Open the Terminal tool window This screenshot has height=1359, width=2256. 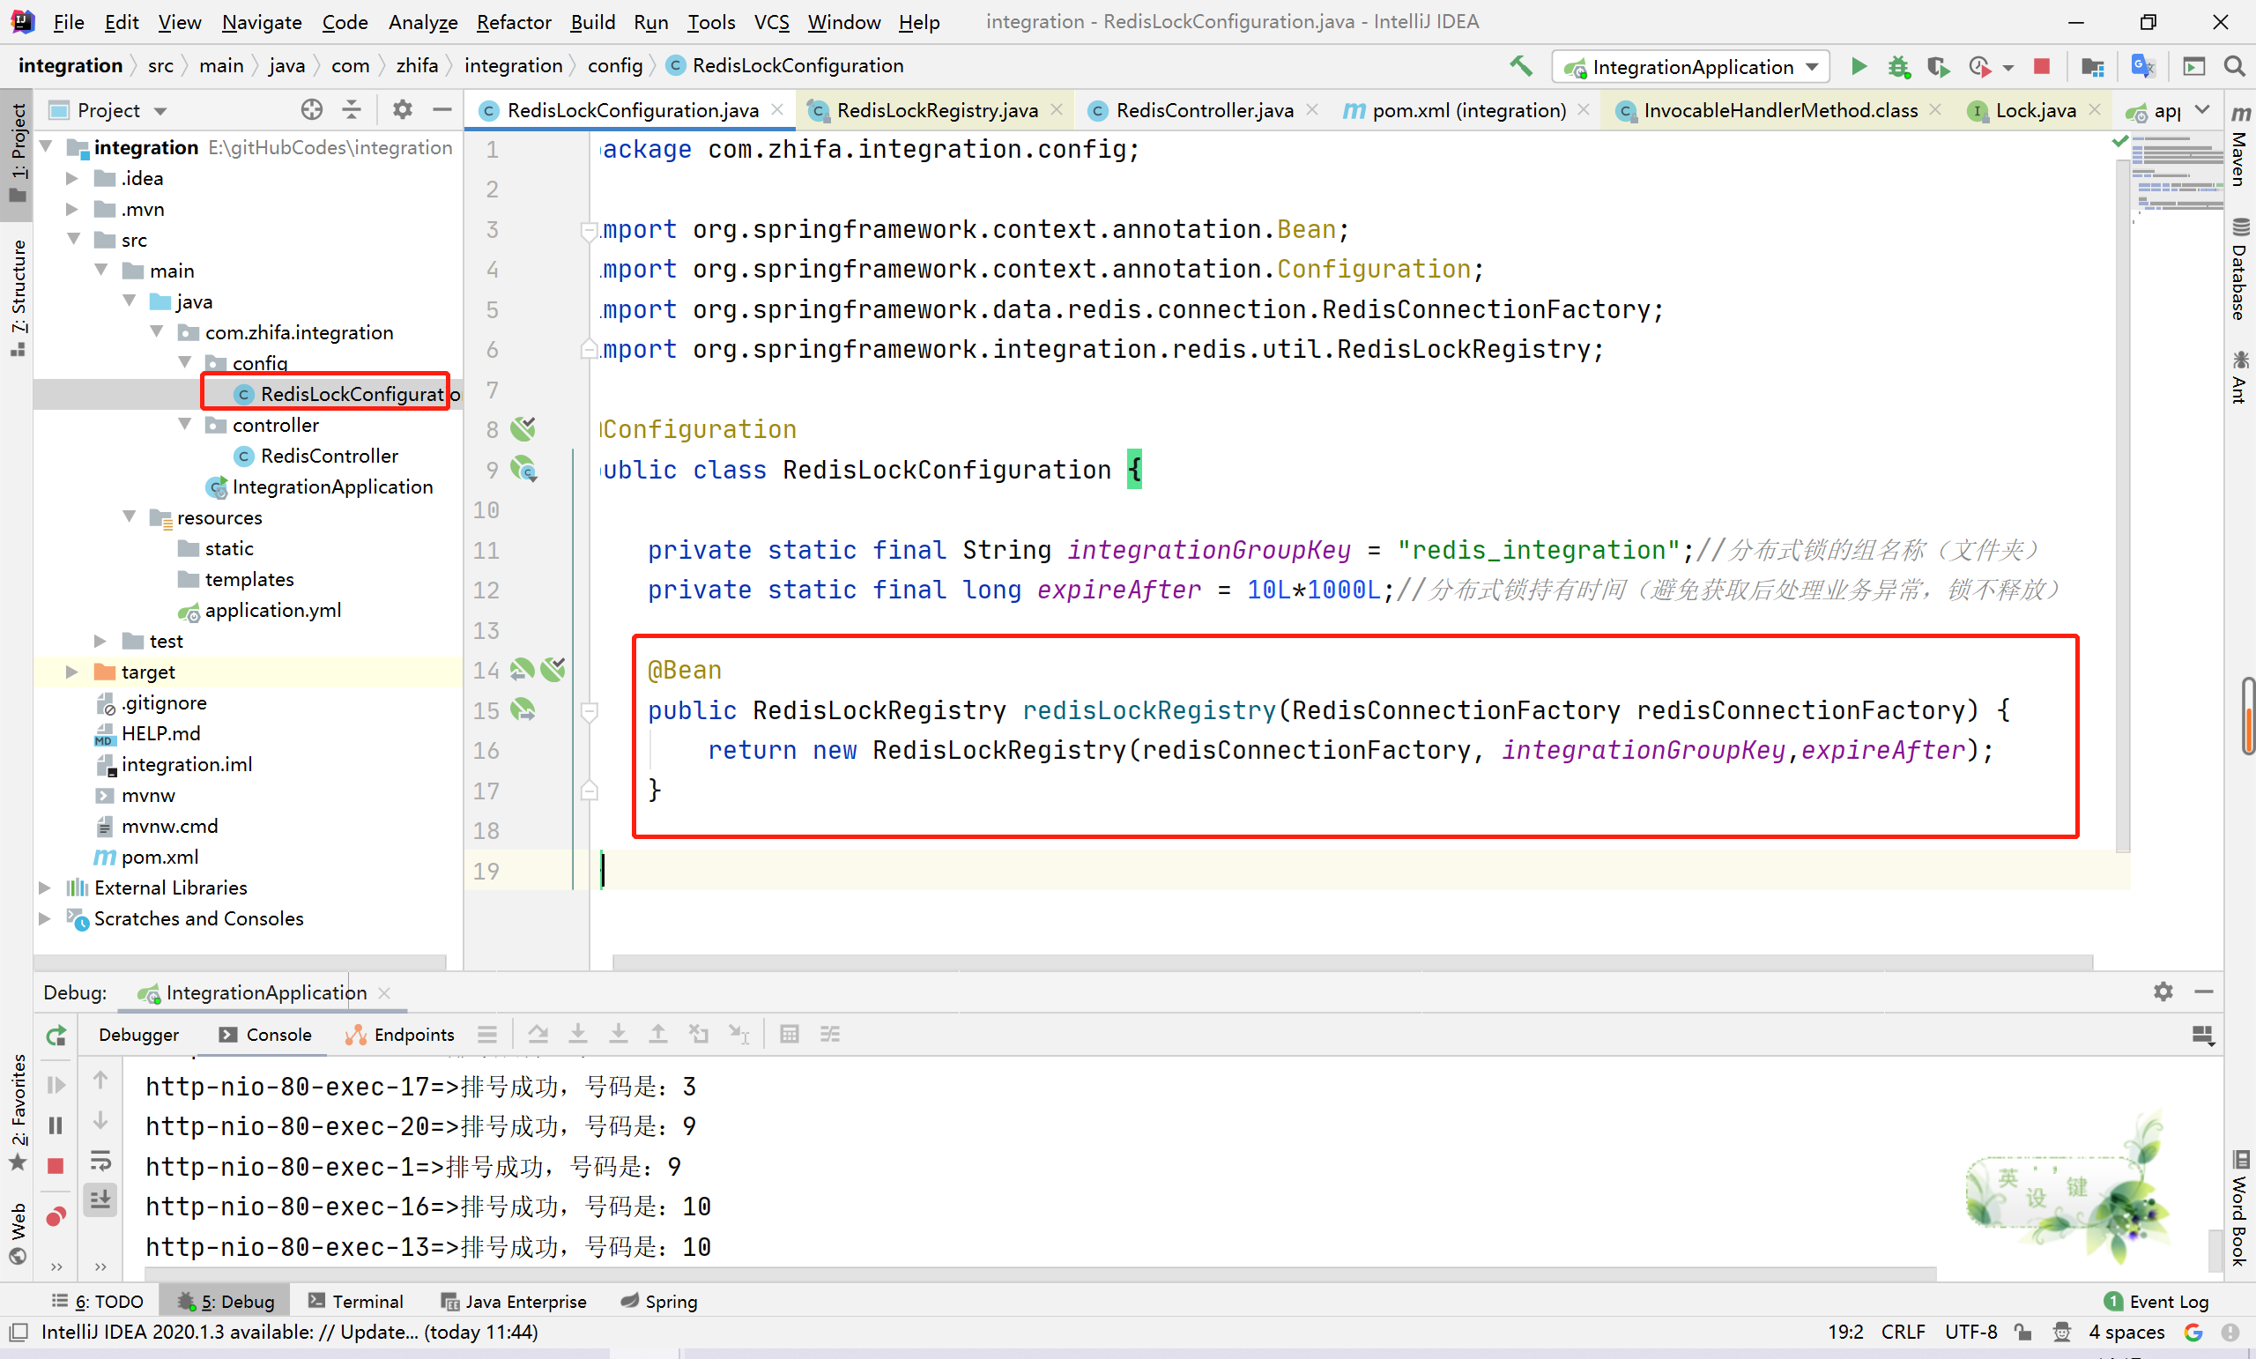(356, 1302)
